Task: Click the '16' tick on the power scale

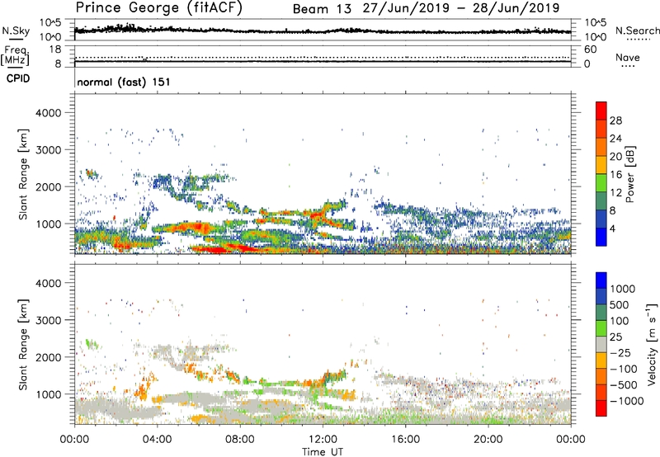Action: pos(615,175)
